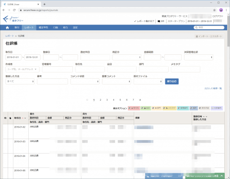230x179 pixels.
Task: Click the blue 絞り込む filter button
Action: (172, 82)
